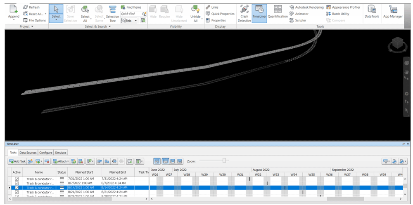The width and height of the screenshot is (413, 205).
Task: Click in the Quick Find field
Action: tap(130, 14)
